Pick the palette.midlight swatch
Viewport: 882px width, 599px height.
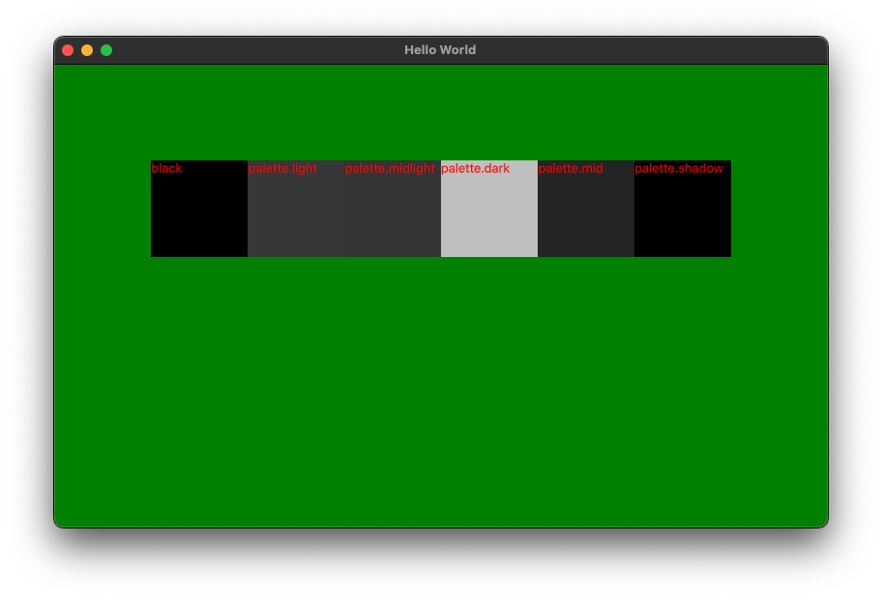[x=393, y=209]
